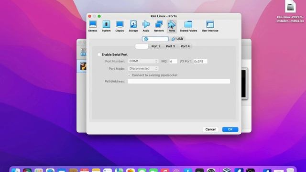Select the kali-linux installer ISO on desktop
Viewport: 306px width, 172px height.
pos(290,11)
